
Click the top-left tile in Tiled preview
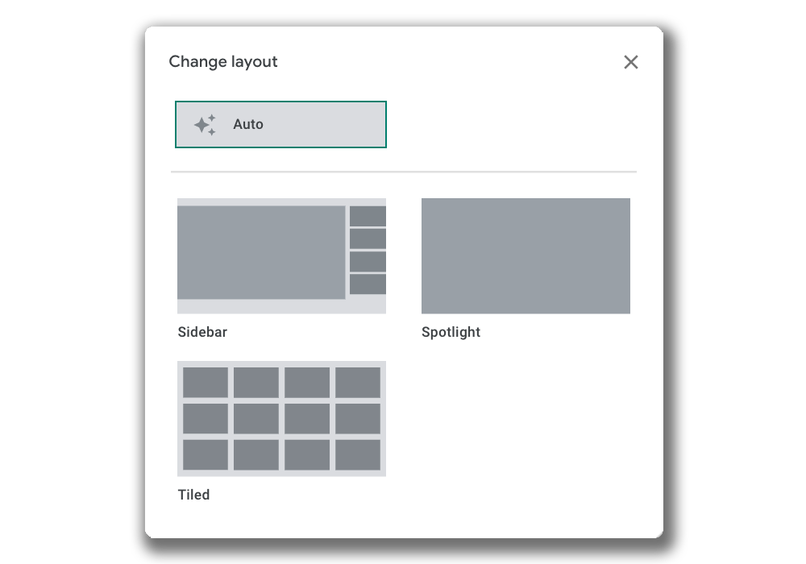(x=206, y=383)
